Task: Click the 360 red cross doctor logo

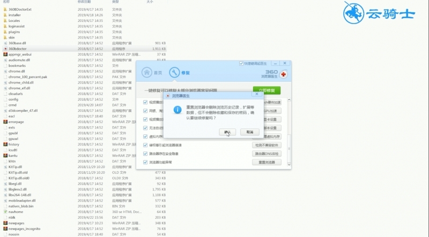Action: pos(284,74)
